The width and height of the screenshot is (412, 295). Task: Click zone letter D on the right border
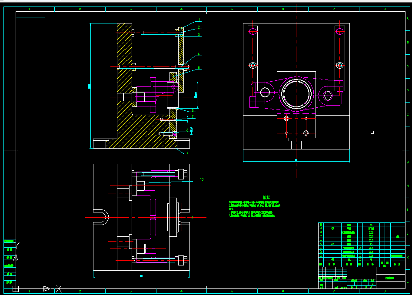(408, 90)
